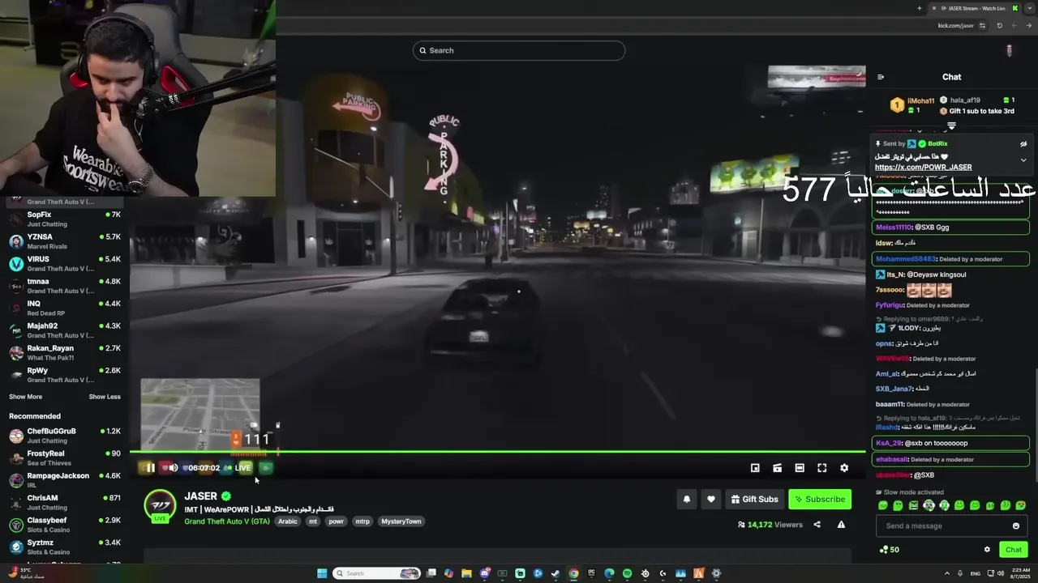Click username Meiss11110 in chat
Viewport: 1038px width, 583px height.
point(894,228)
